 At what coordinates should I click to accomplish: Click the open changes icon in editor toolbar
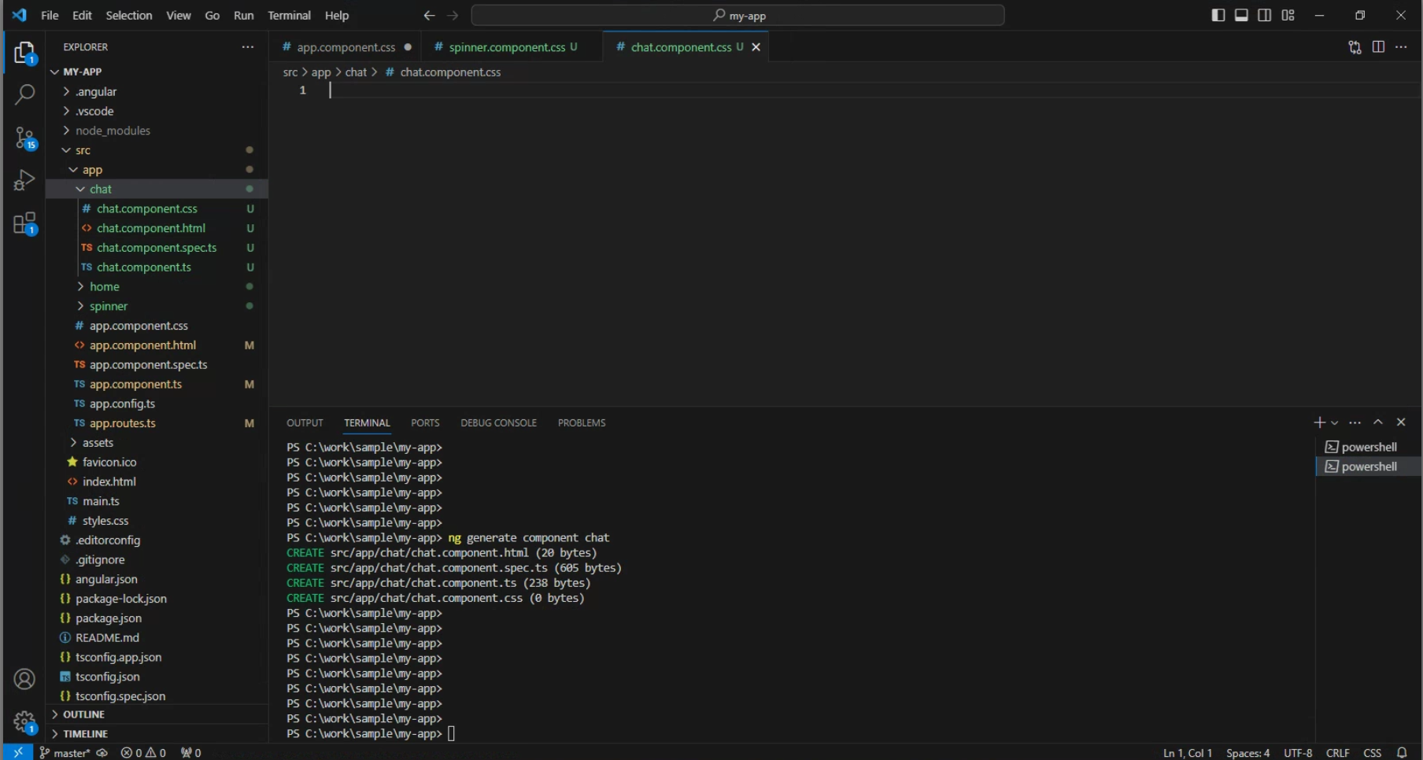[1355, 47]
